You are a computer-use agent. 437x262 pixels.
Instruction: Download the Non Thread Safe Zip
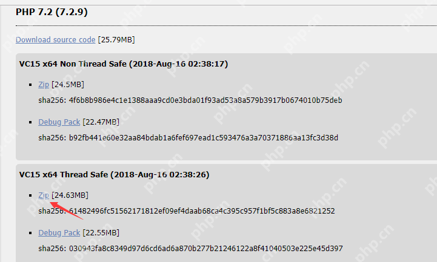tap(44, 85)
